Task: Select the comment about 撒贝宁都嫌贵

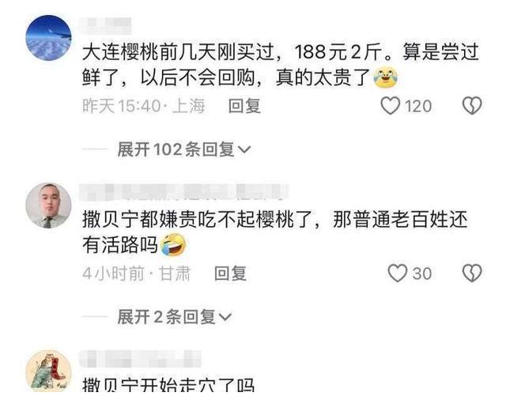Action: coord(274,232)
